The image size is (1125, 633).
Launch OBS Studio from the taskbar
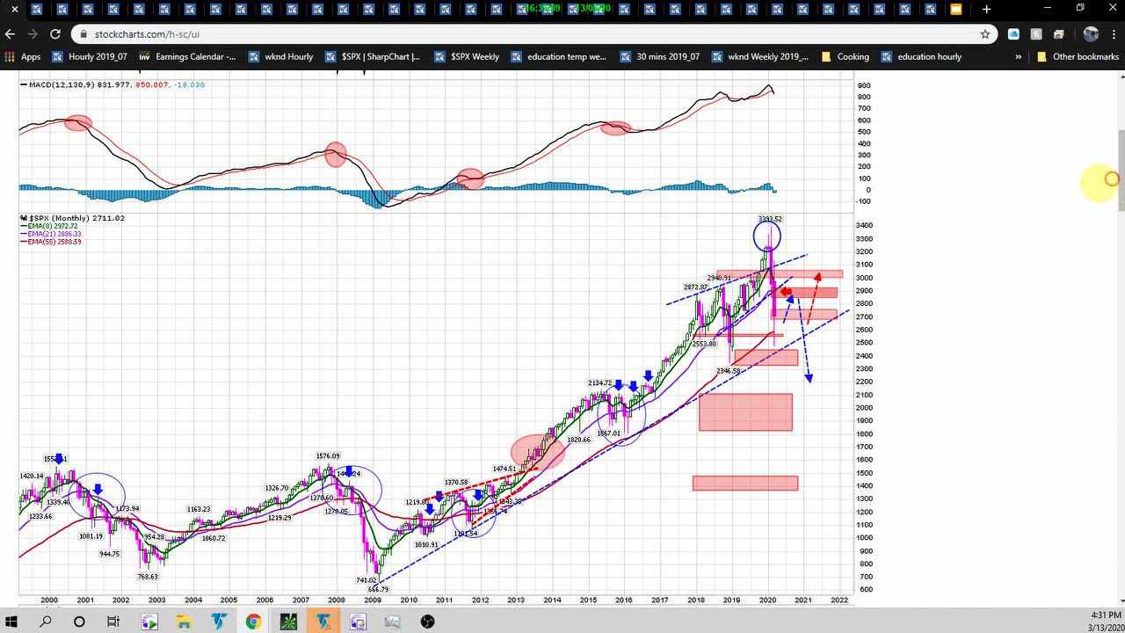427,622
